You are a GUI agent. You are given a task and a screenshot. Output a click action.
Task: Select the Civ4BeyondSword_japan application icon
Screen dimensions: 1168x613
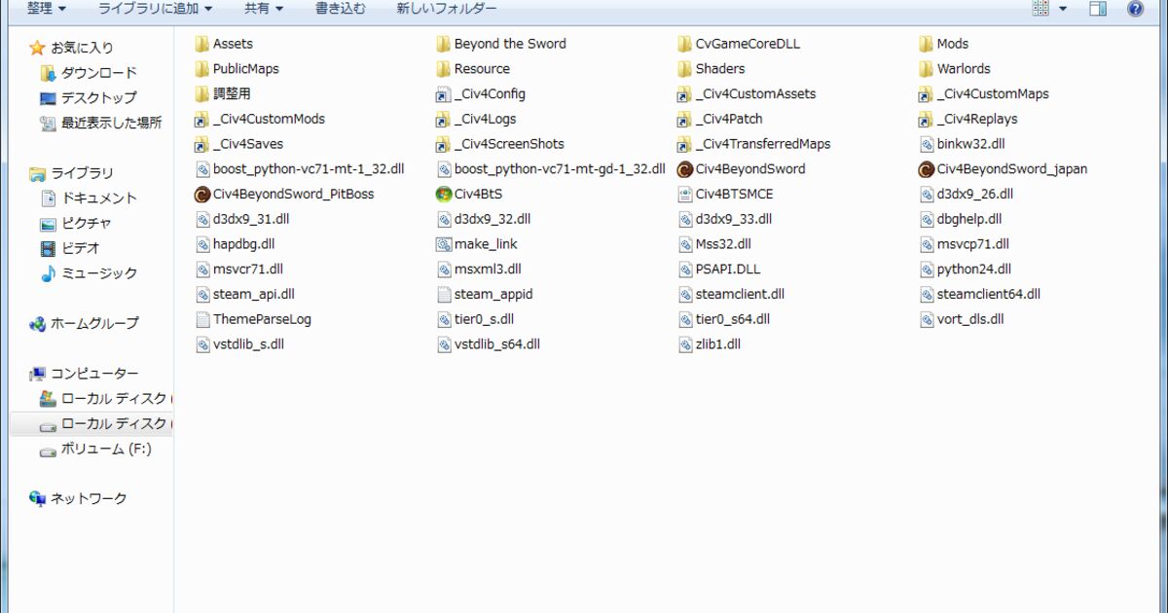[x=927, y=169]
